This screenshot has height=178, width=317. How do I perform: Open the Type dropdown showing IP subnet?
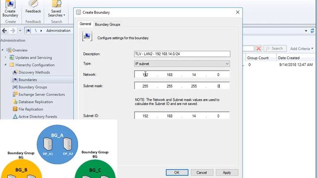click(x=182, y=64)
